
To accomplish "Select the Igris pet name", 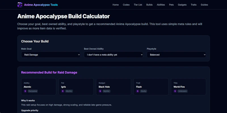I will [63, 87].
